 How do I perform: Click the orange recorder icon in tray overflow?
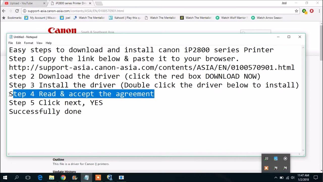(266, 168)
